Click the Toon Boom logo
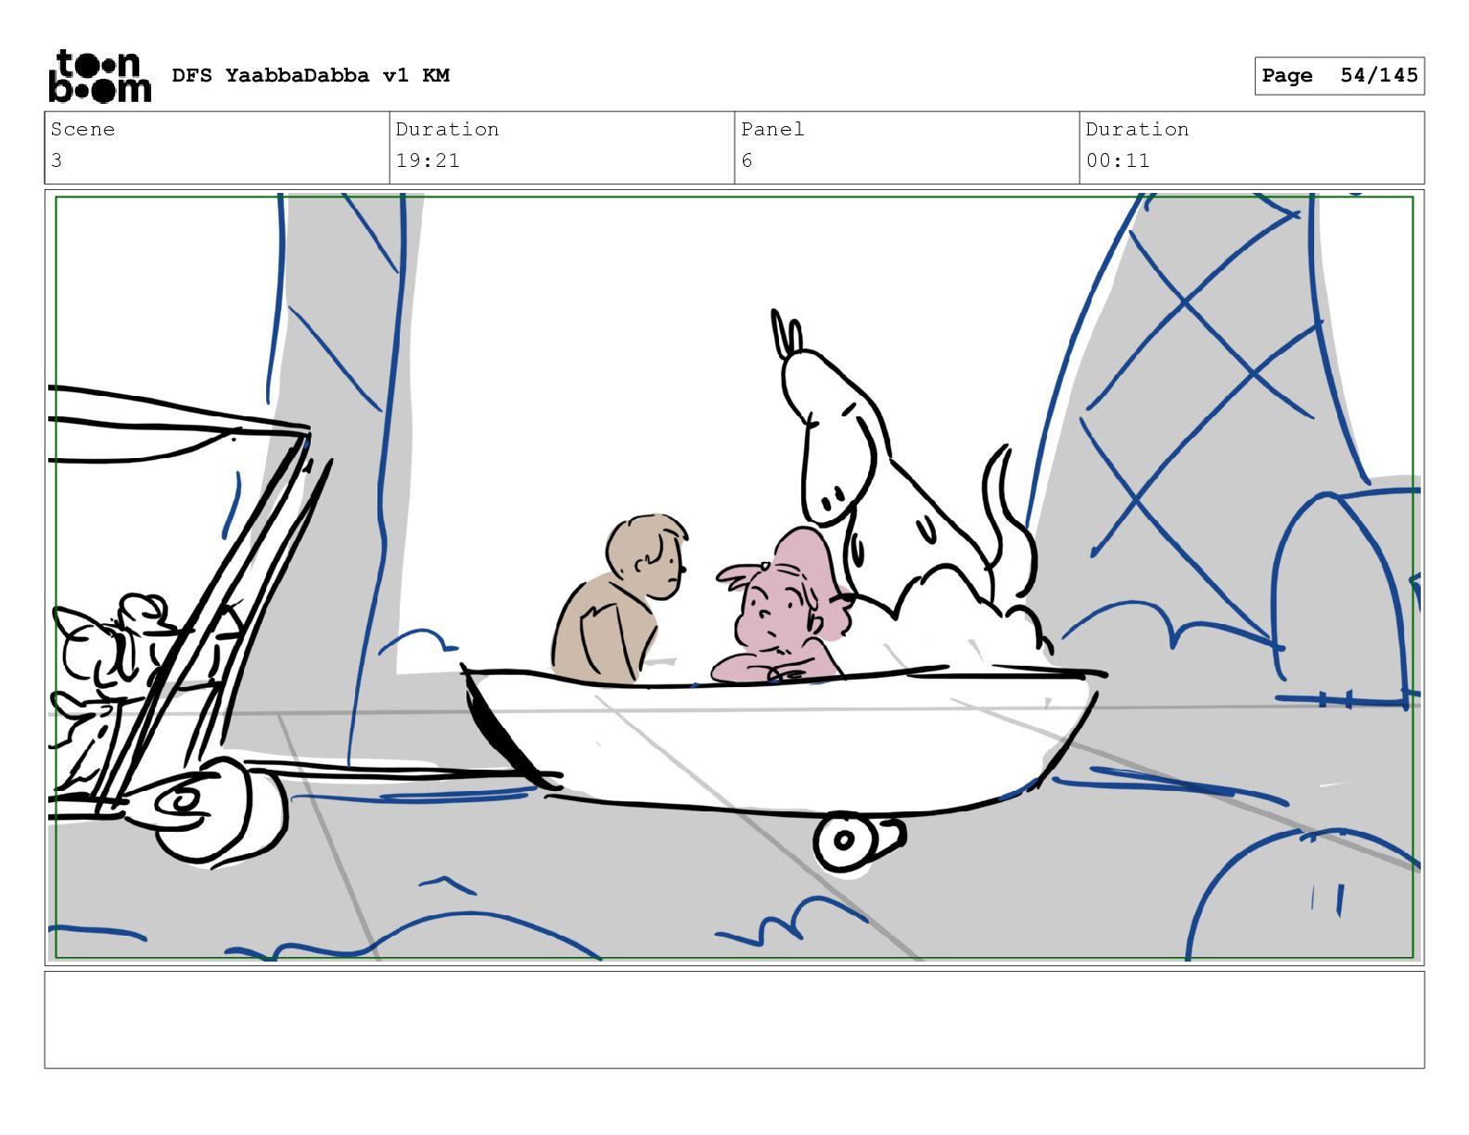This screenshot has height=1135, width=1469. click(x=99, y=76)
